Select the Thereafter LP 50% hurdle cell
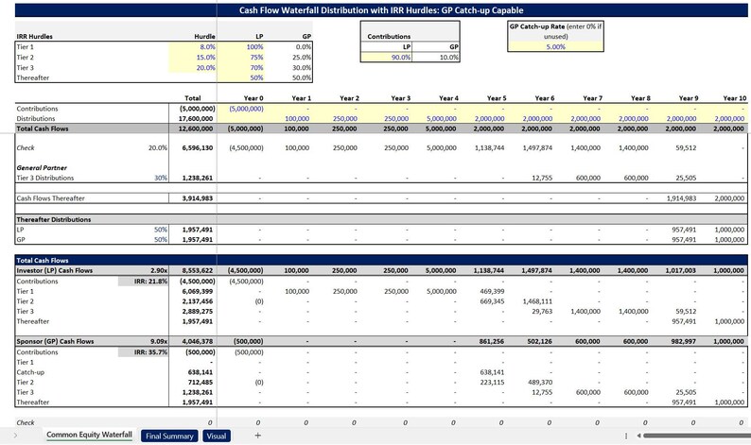This screenshot has height=445, width=751. coord(240,77)
